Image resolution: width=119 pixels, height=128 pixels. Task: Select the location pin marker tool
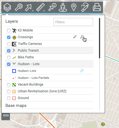point(74,7)
